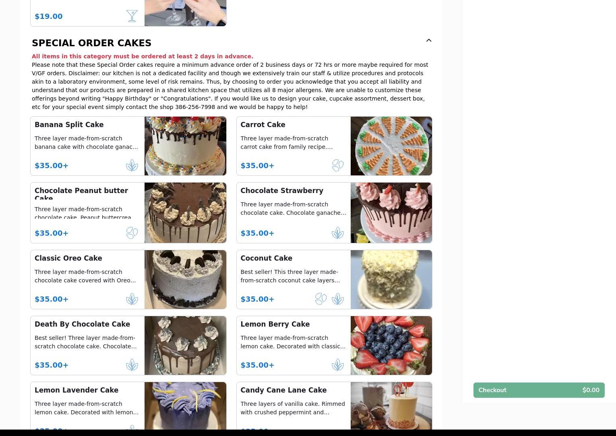Collapse the Special Order Cakes section
The height and width of the screenshot is (436, 616).
tap(429, 40)
